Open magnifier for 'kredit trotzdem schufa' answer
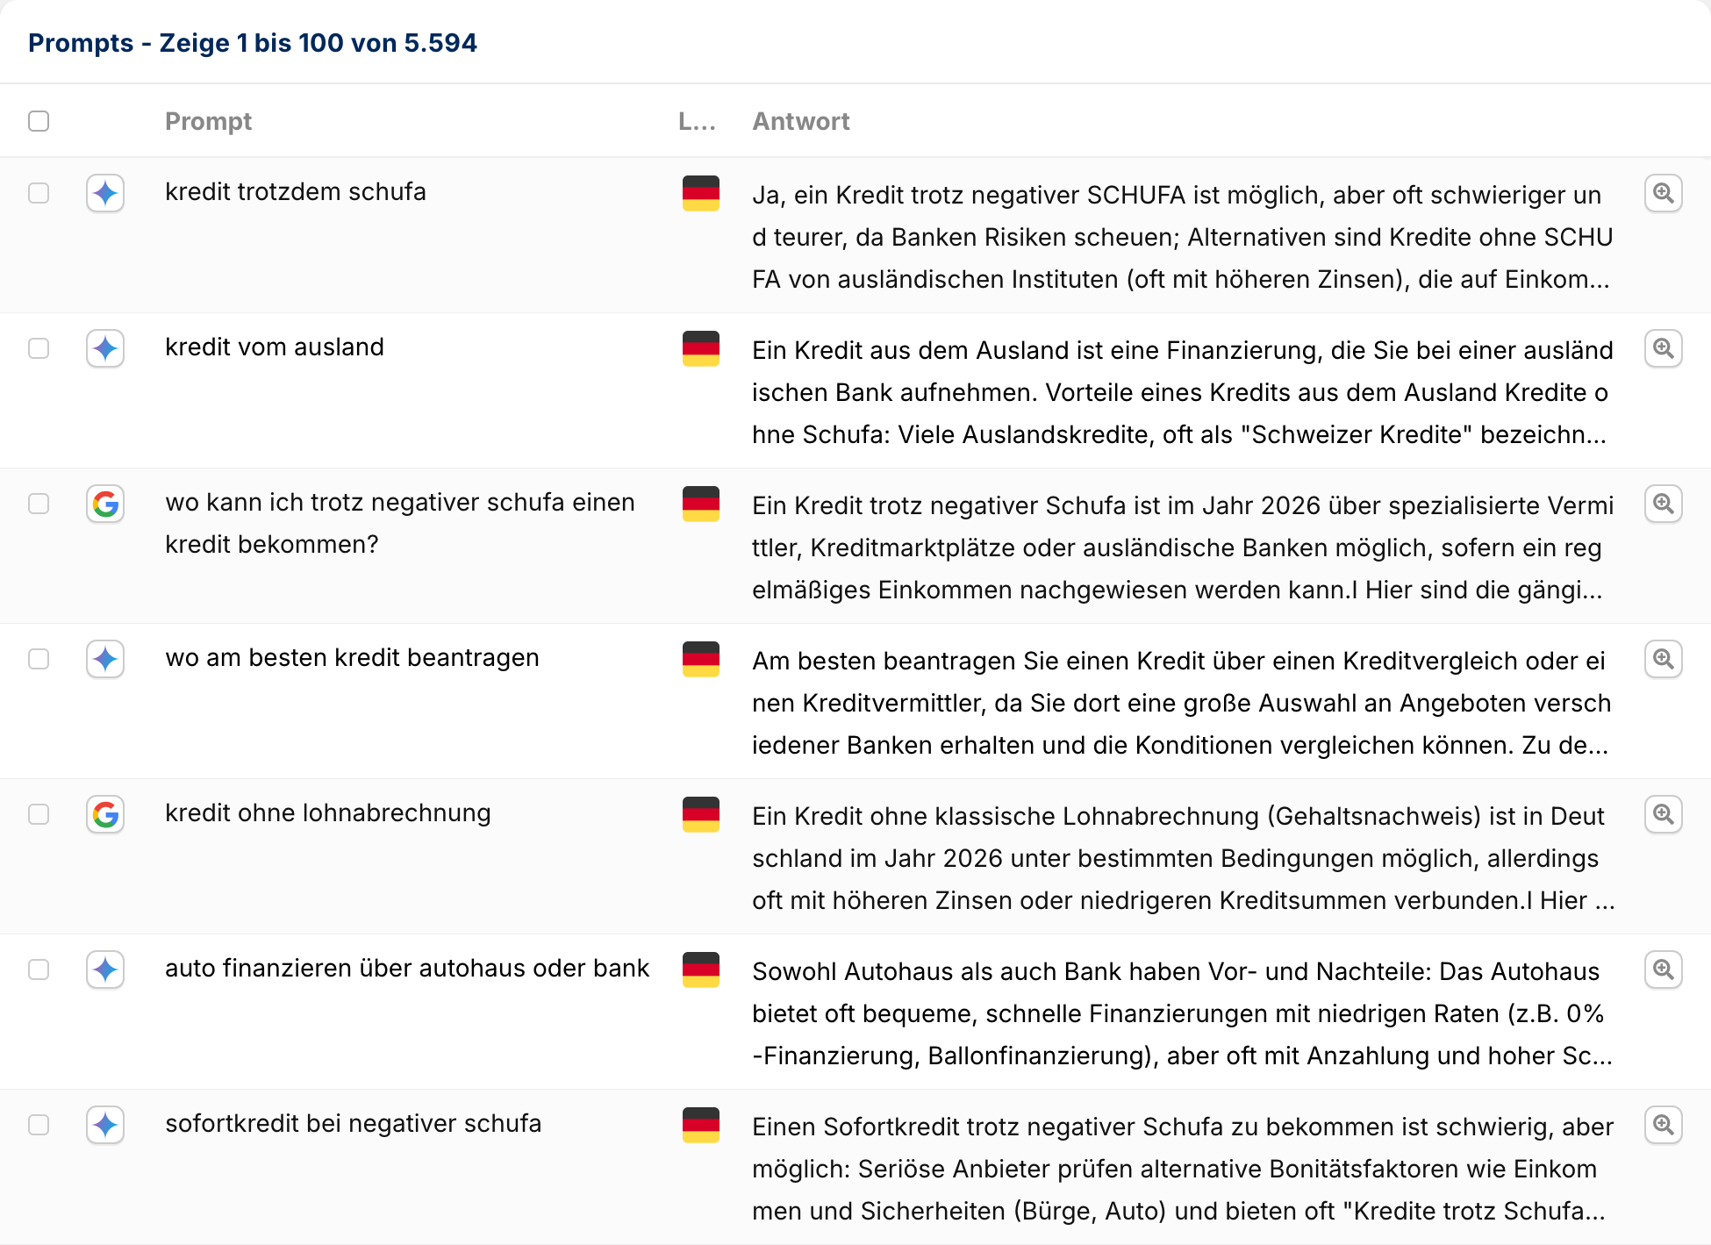Viewport: 1711px width, 1245px height. 1663,193
